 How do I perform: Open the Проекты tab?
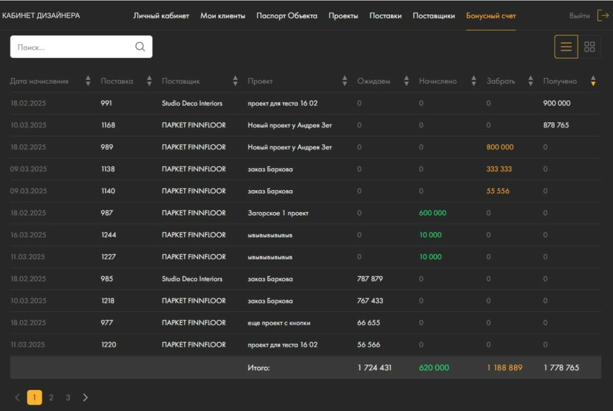[343, 16]
